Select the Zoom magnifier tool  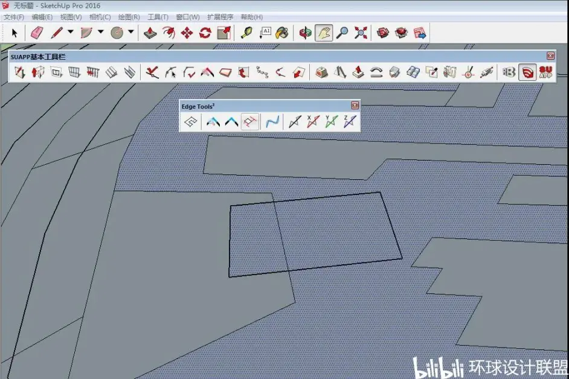(x=342, y=33)
